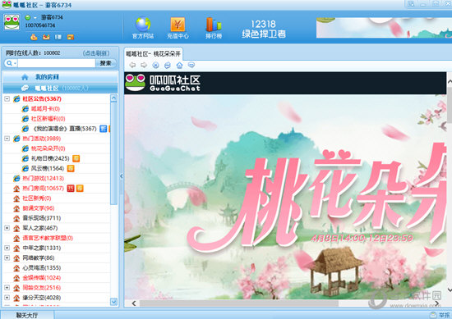This screenshot has width=452, height=319.
Task: Click the 呱呱社区 GuaGuaChat logo in page
Action: 163,83
